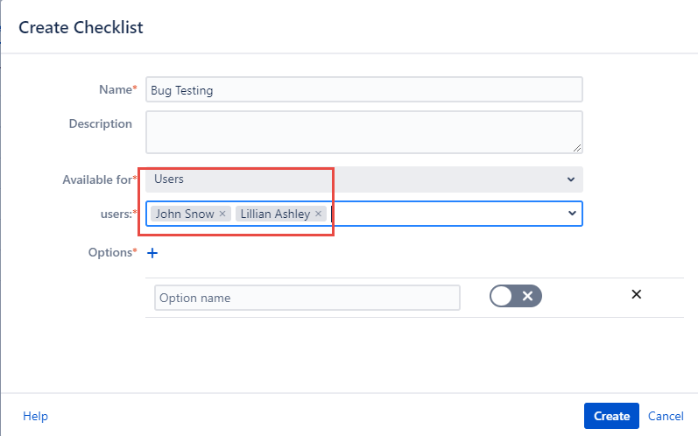Select the John Snow user chip
698x436 pixels.
tap(184, 214)
